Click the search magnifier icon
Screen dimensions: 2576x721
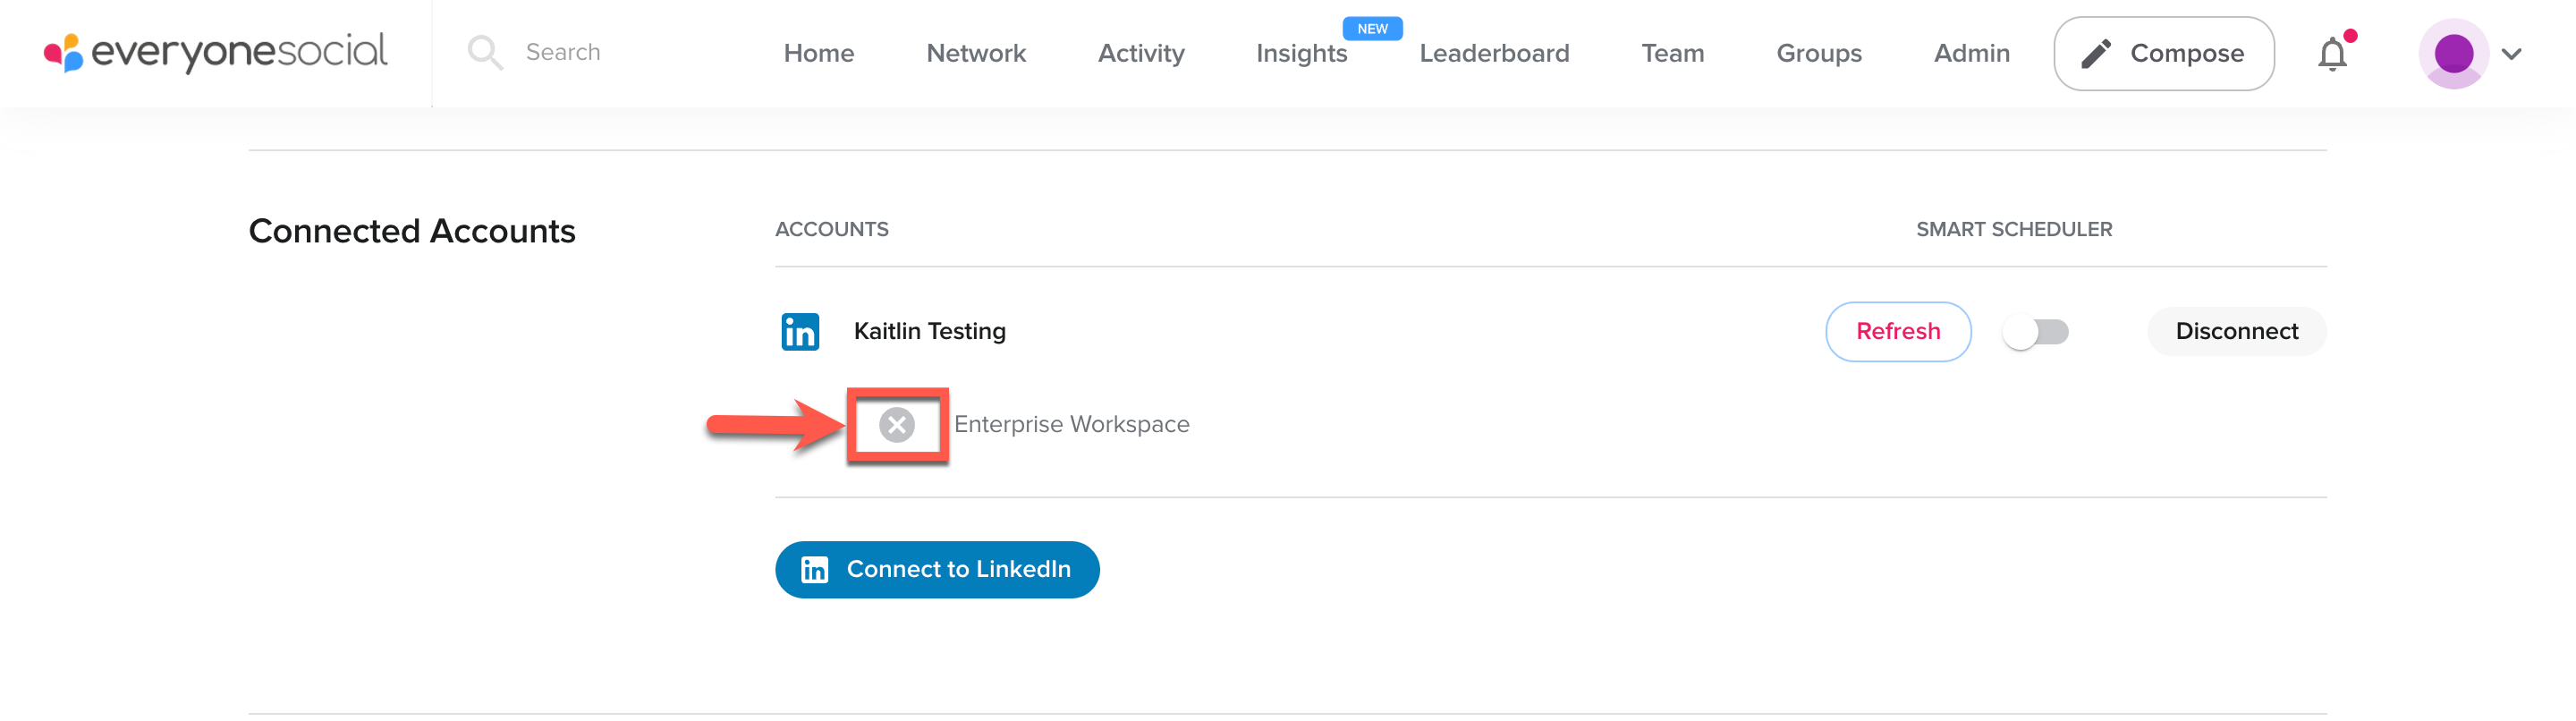(484, 52)
